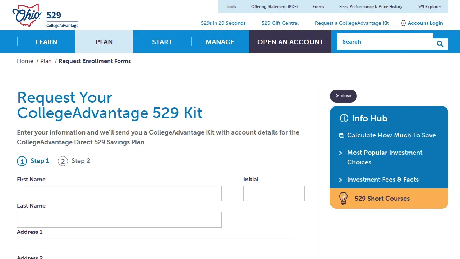Click the lock icon beside Account Login
The width and height of the screenshot is (460, 259).
pyautogui.click(x=403, y=23)
